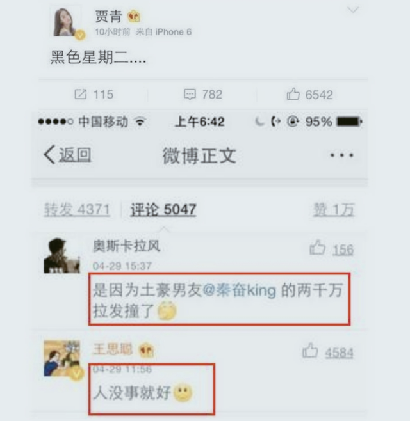The image size is (410, 421).
Task: Like 奥斯卡拉风's comment with 156 likes
Action: (x=318, y=247)
